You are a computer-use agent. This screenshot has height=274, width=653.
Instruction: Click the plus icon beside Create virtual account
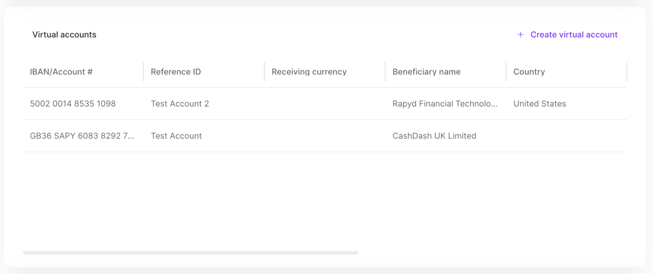pyautogui.click(x=520, y=35)
